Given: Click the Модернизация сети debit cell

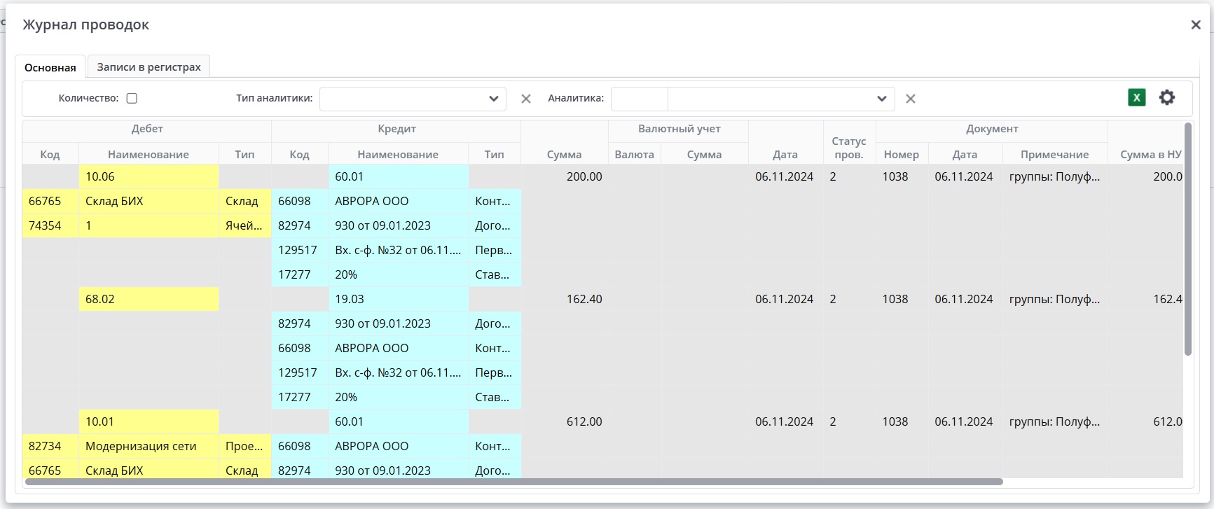Looking at the screenshot, I should coord(149,447).
